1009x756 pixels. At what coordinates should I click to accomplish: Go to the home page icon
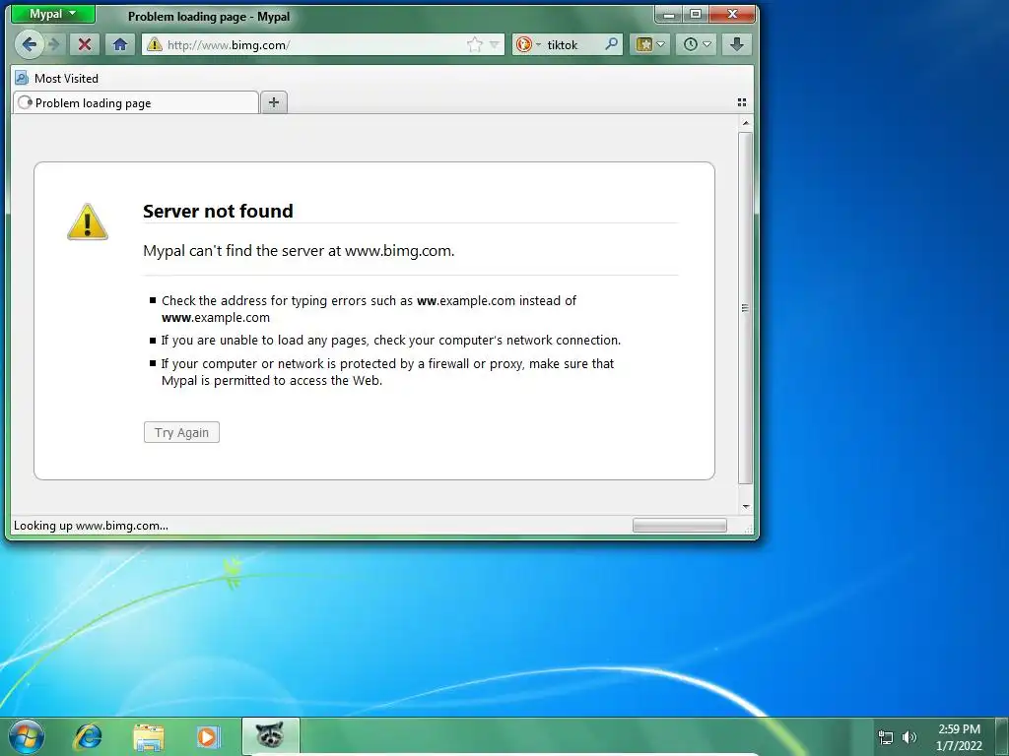[119, 44]
